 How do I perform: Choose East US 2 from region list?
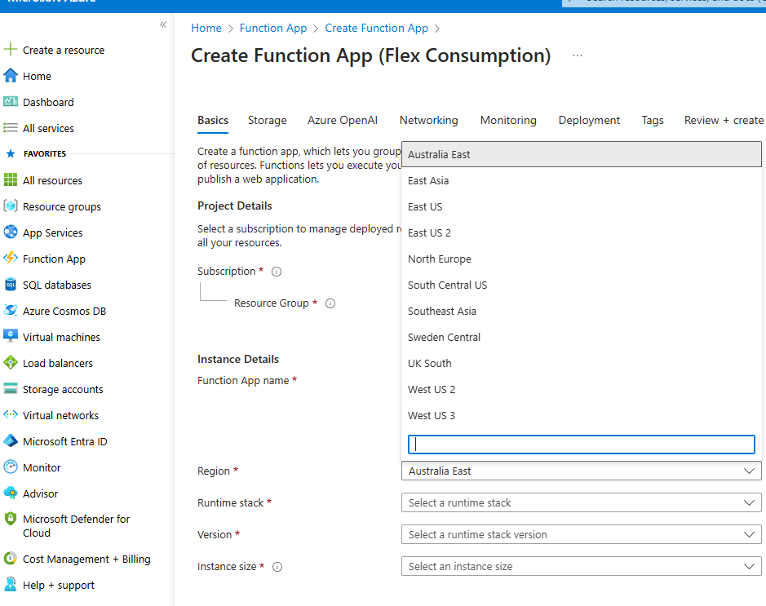click(582, 233)
